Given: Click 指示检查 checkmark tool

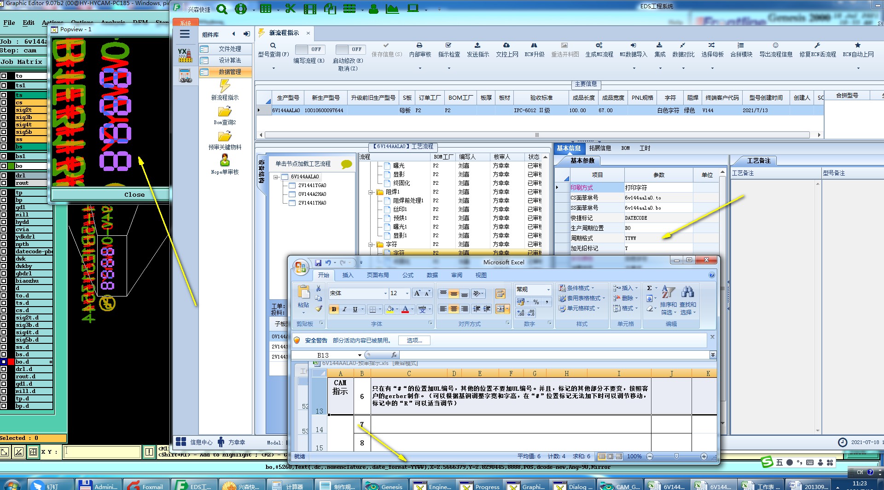Looking at the screenshot, I should (x=449, y=50).
